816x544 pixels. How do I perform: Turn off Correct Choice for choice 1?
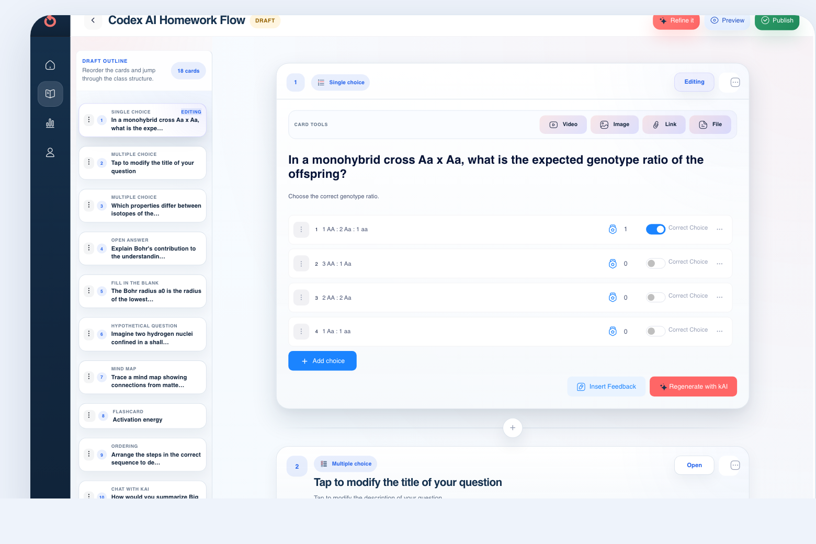coord(655,229)
